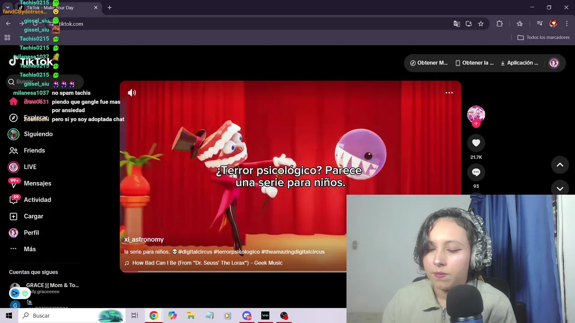Open Chrome media controls music icon
Viewport: 575px width, 323px height.
[540, 24]
